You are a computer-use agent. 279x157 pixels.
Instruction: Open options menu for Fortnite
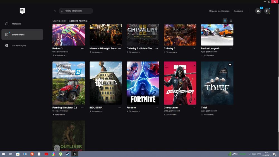(157, 108)
